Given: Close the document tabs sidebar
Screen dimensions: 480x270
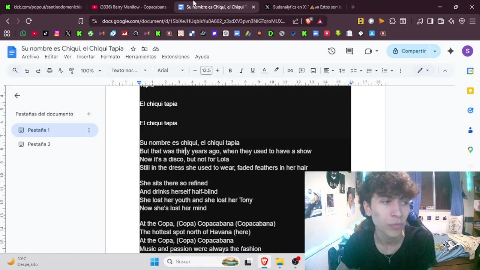Looking at the screenshot, I should (17, 96).
